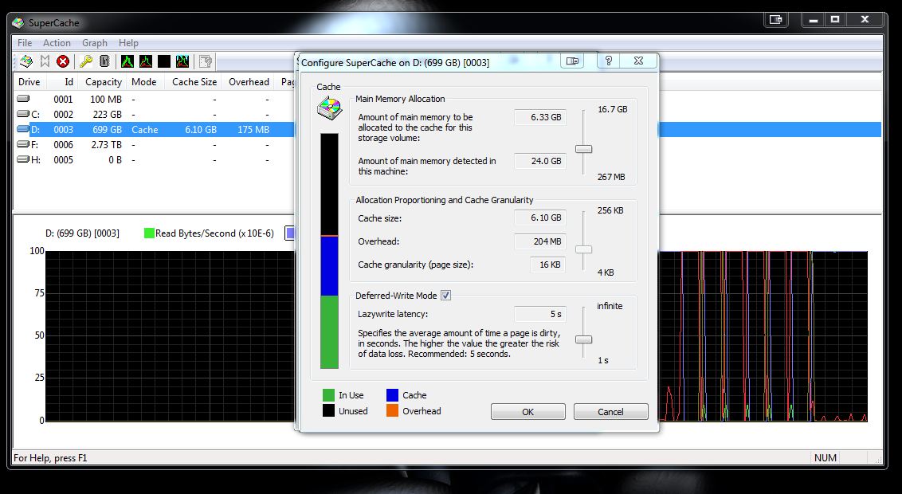Viewport: 902px width, 494px height.
Task: Click the grayed-out hourglass-shaped toolbar icon
Action: [45, 61]
